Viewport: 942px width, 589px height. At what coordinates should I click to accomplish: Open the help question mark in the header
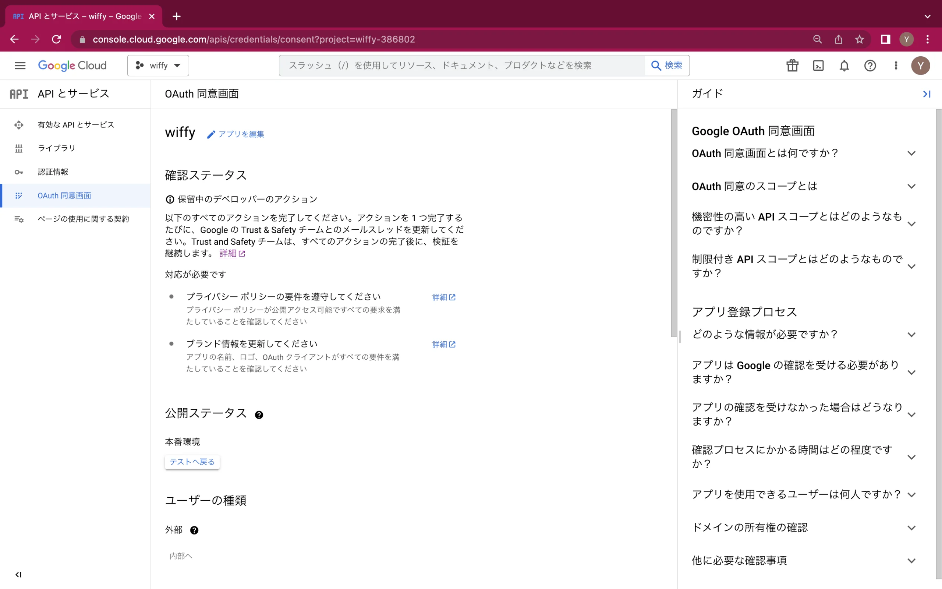pos(870,66)
